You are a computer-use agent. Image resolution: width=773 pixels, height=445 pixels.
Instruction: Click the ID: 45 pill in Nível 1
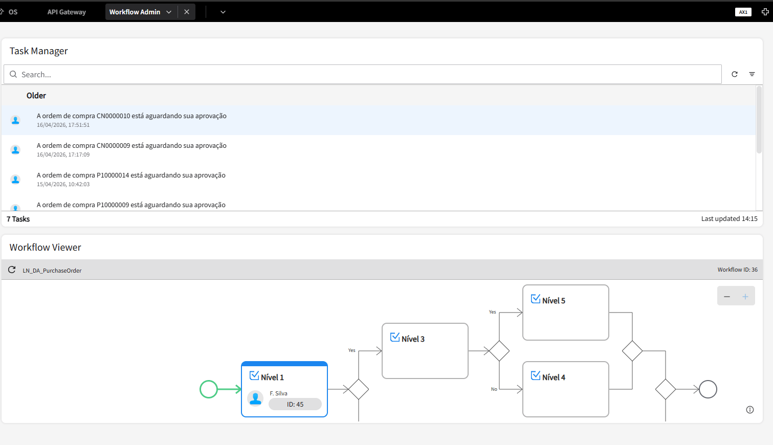295,404
